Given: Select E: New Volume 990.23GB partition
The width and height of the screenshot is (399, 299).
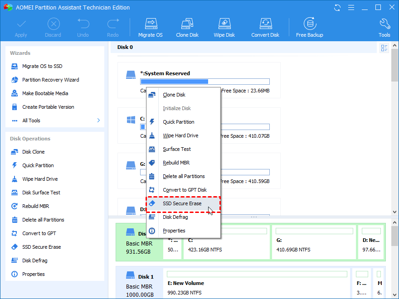Looking at the screenshot, I should pos(257,283).
